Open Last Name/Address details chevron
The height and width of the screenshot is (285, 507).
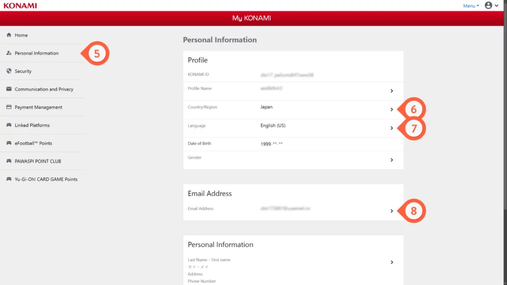(x=392, y=262)
